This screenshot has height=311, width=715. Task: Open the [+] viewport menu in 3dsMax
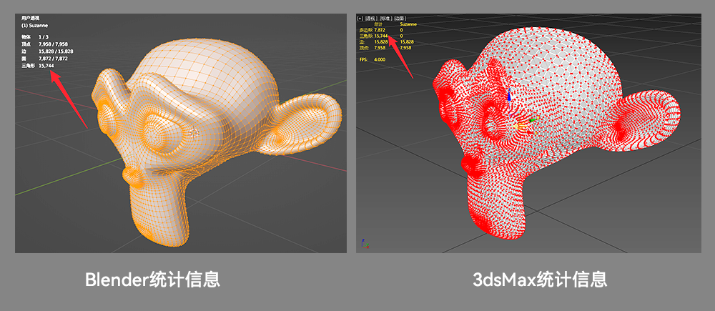pos(360,19)
